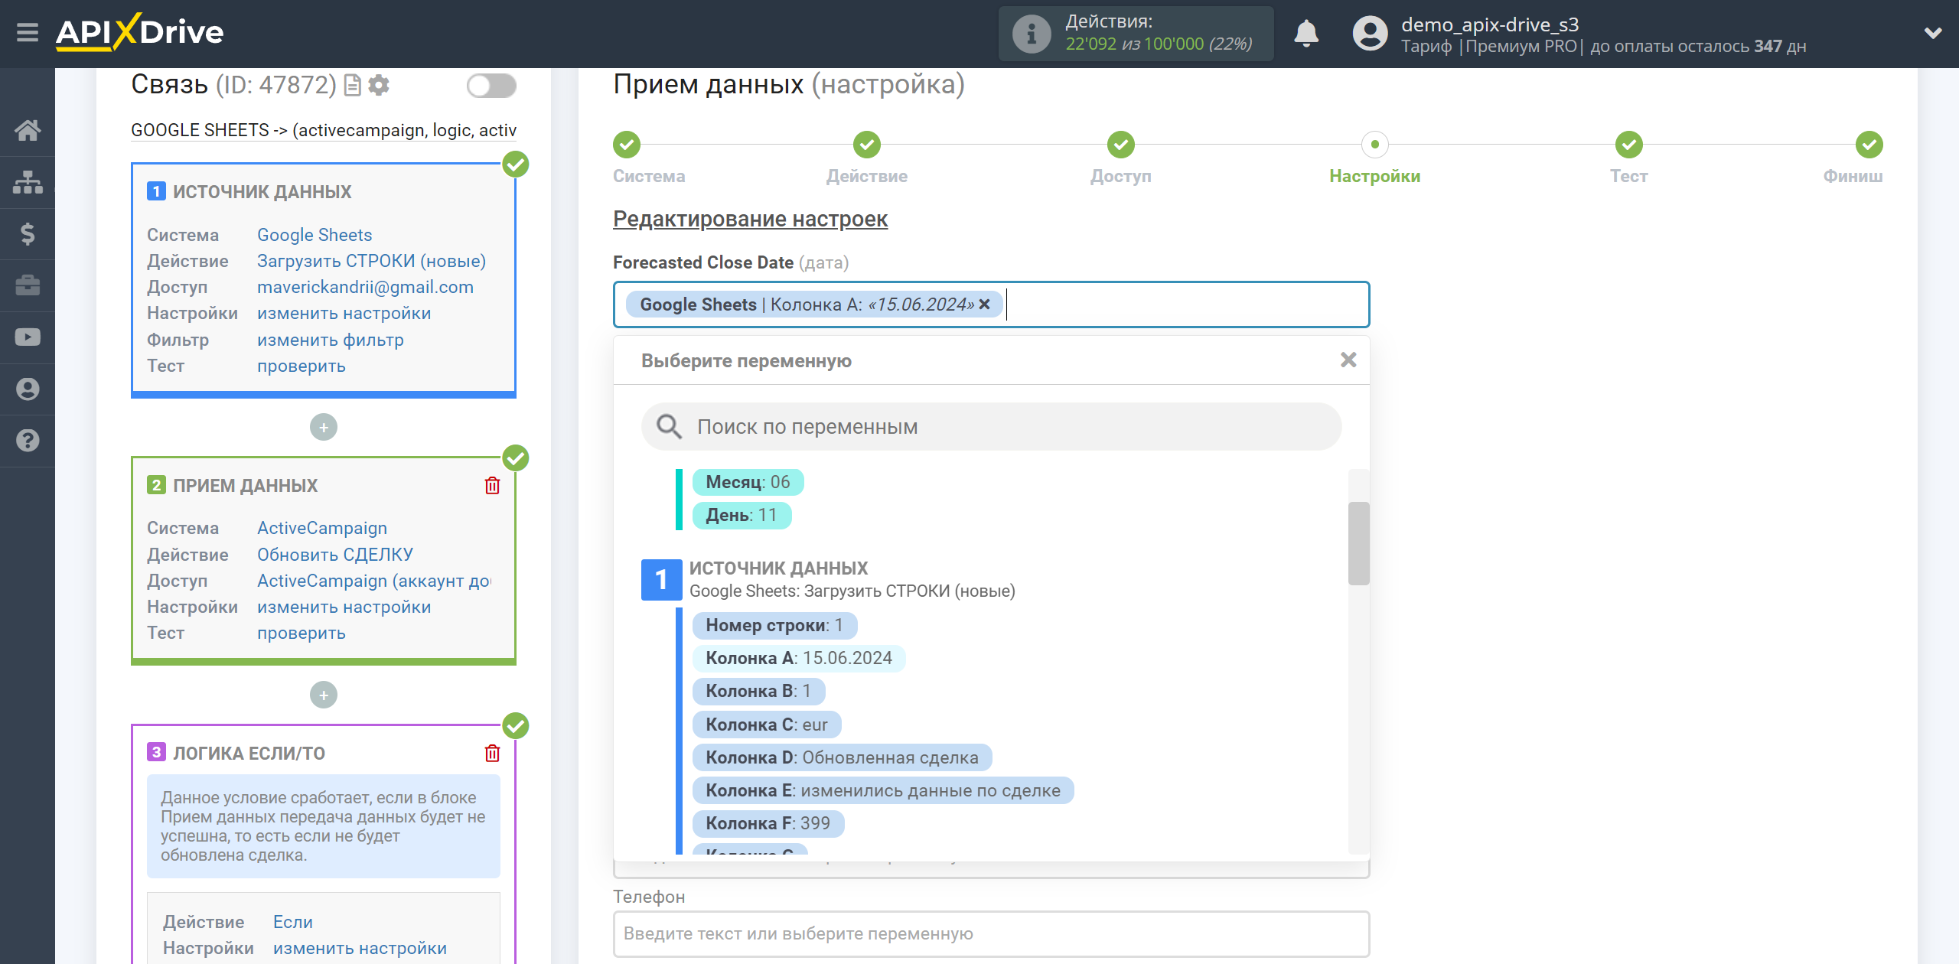Open the notifications bell
This screenshot has height=964, width=1959.
pos(1306,34)
